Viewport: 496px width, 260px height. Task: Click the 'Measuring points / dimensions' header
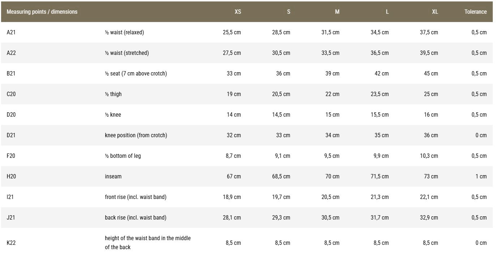(x=42, y=12)
